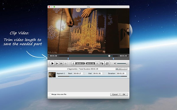Select the right trim end marker

[113, 58]
